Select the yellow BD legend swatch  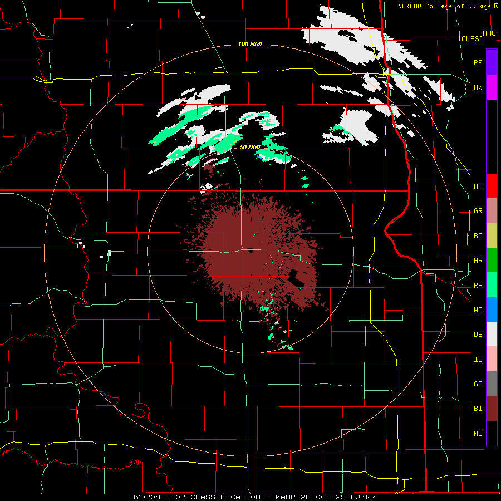492,236
